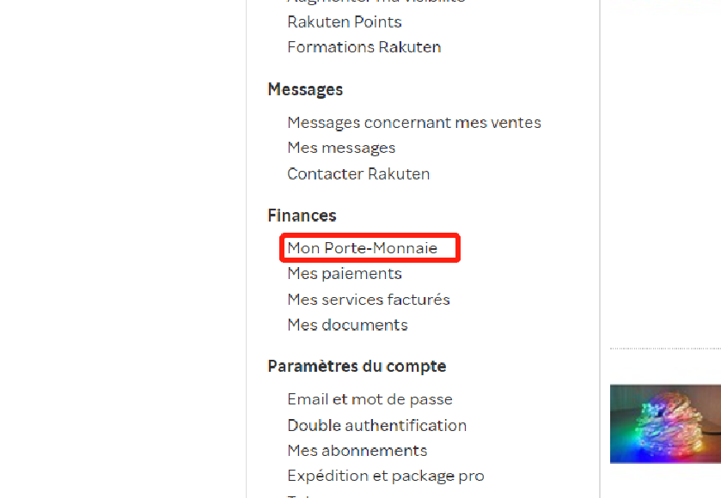Click the colorful LED lights product image
This screenshot has width=721, height=498.
[665, 423]
